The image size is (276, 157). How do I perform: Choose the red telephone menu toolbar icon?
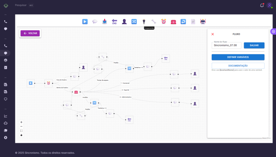coord(173,21)
